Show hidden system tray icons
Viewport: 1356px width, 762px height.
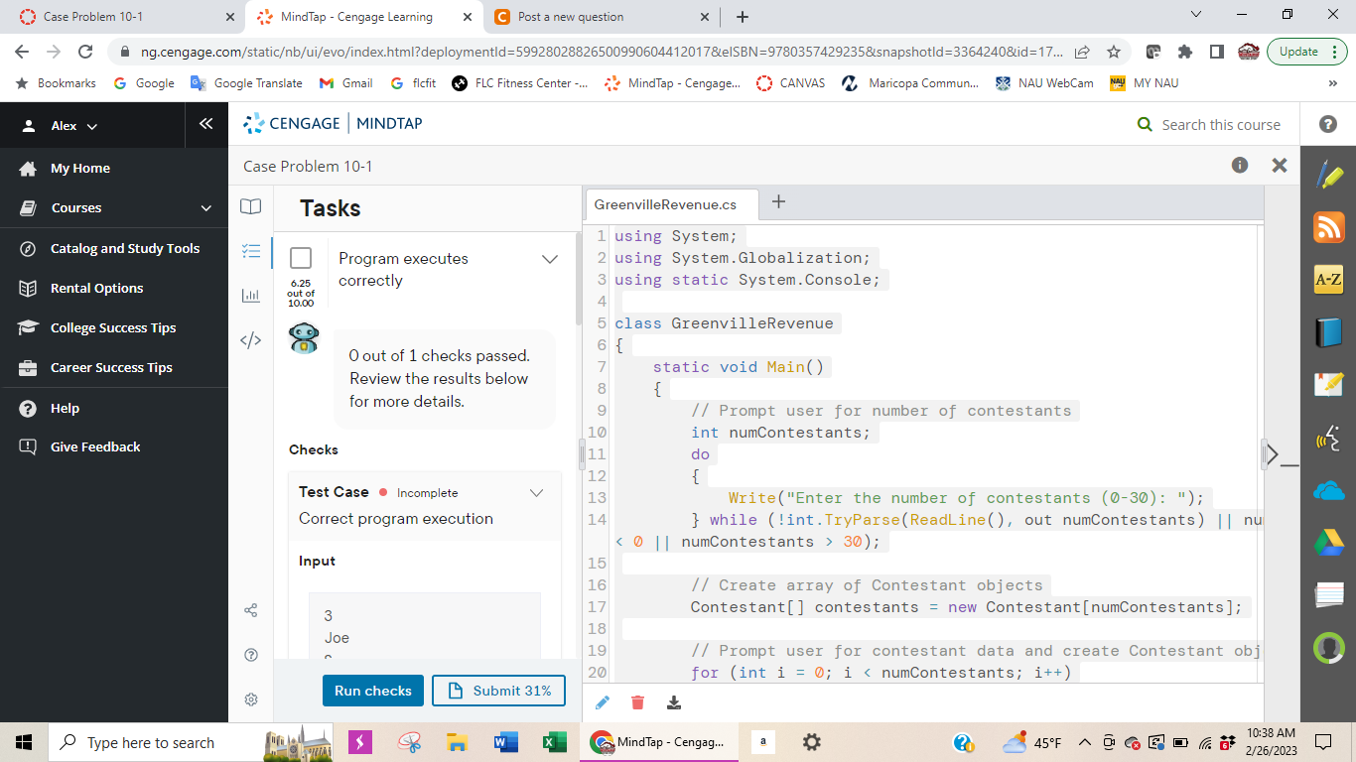coord(1085,742)
